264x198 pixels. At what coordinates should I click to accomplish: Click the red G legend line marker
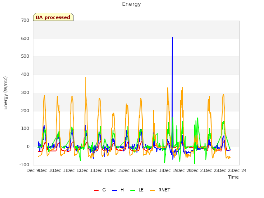tap(96, 191)
